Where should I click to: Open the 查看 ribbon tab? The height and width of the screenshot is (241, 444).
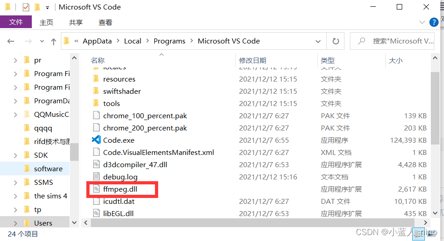coord(105,22)
